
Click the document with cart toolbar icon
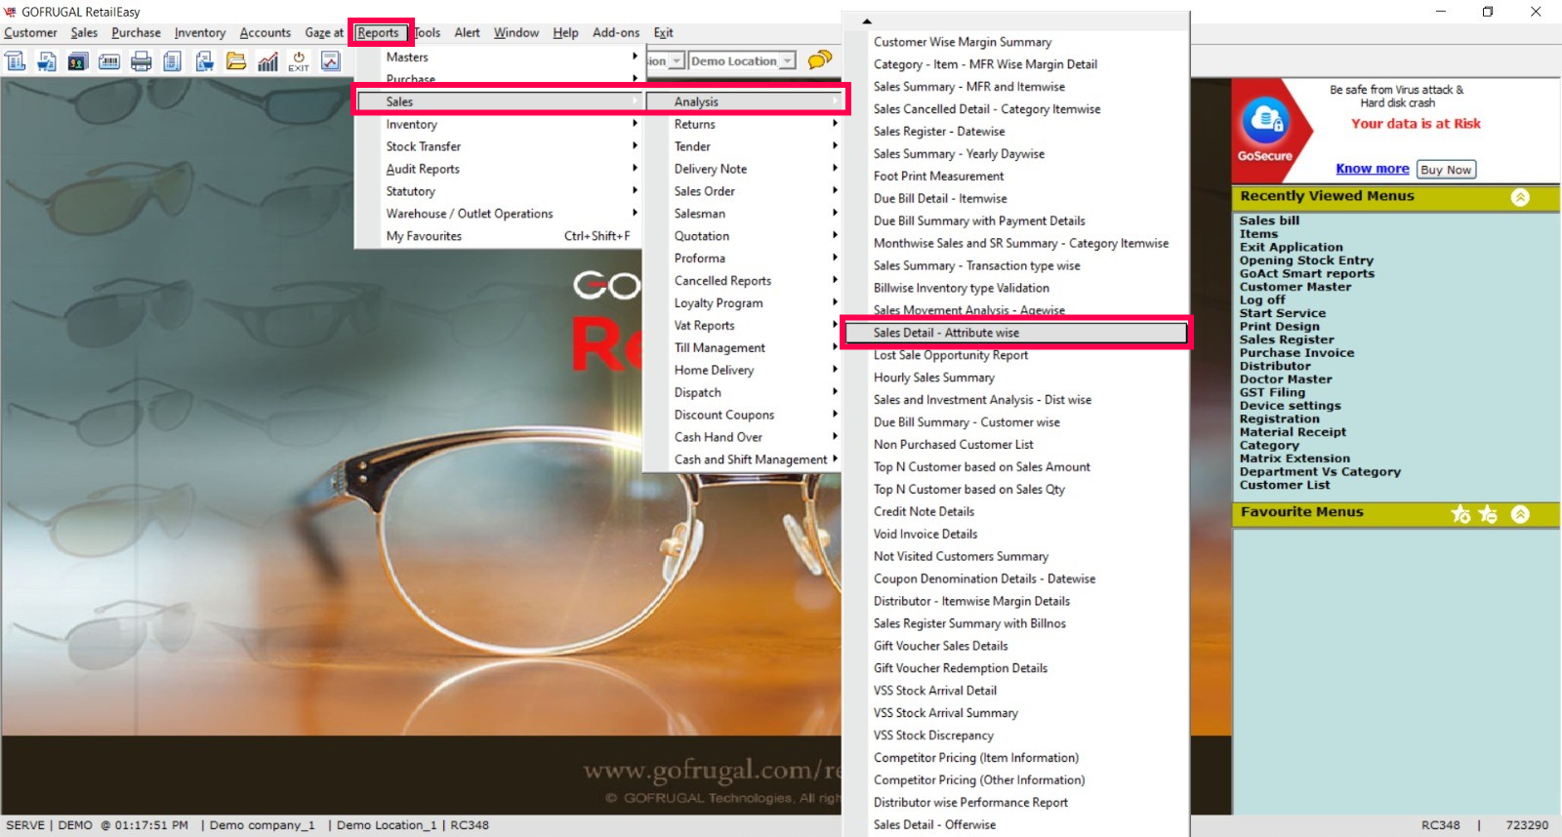(x=204, y=61)
